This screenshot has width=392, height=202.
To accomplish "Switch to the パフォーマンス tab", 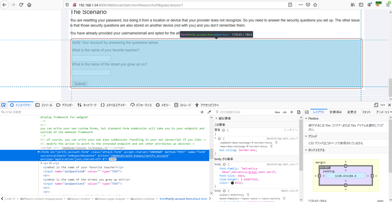I will click(141, 105).
